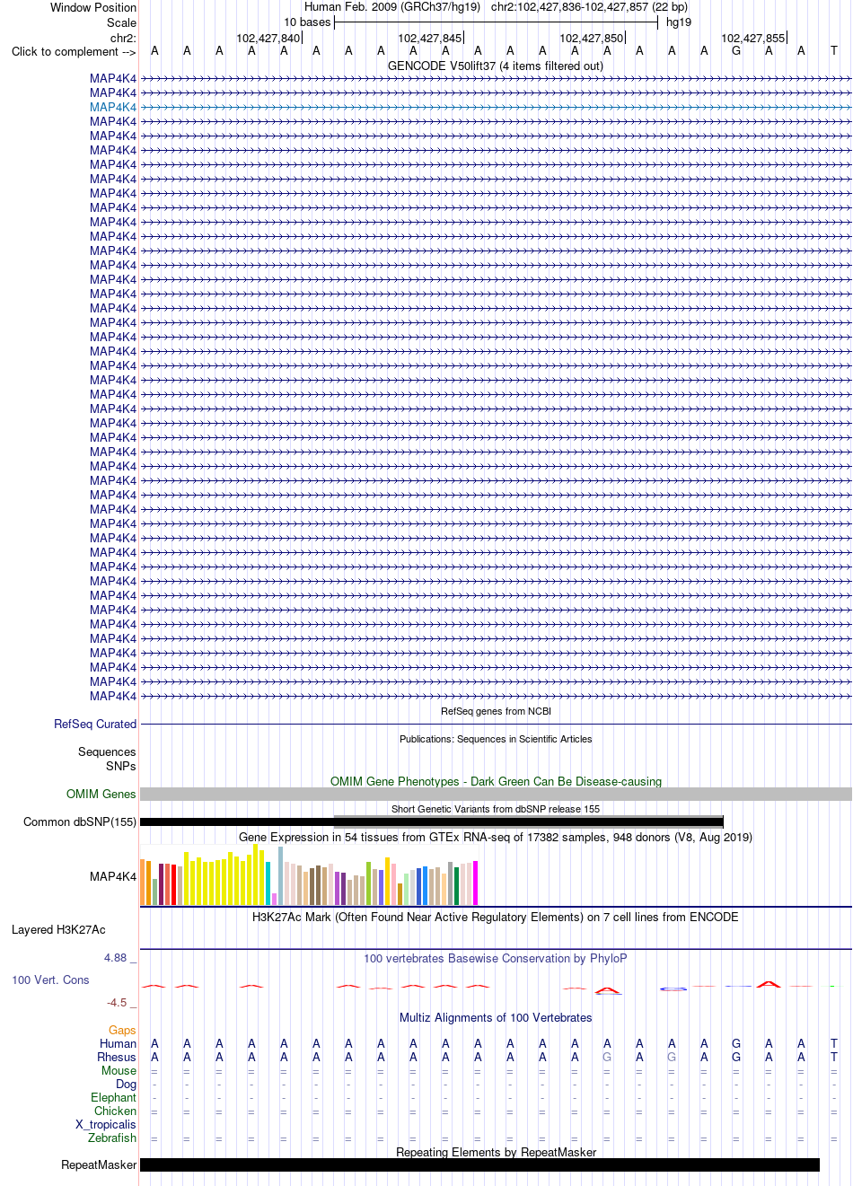Click the chr2:102,427,836-102,427,857 (22 bp) position text
This screenshot has width=853, height=1186.
(x=589, y=7)
